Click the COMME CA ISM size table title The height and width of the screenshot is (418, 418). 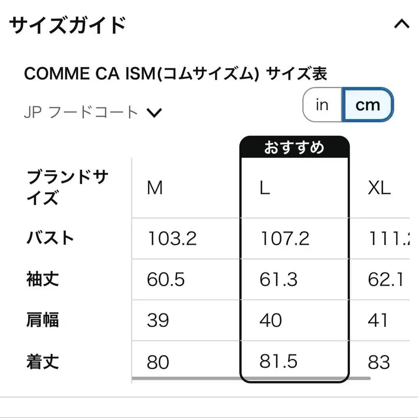tap(176, 73)
